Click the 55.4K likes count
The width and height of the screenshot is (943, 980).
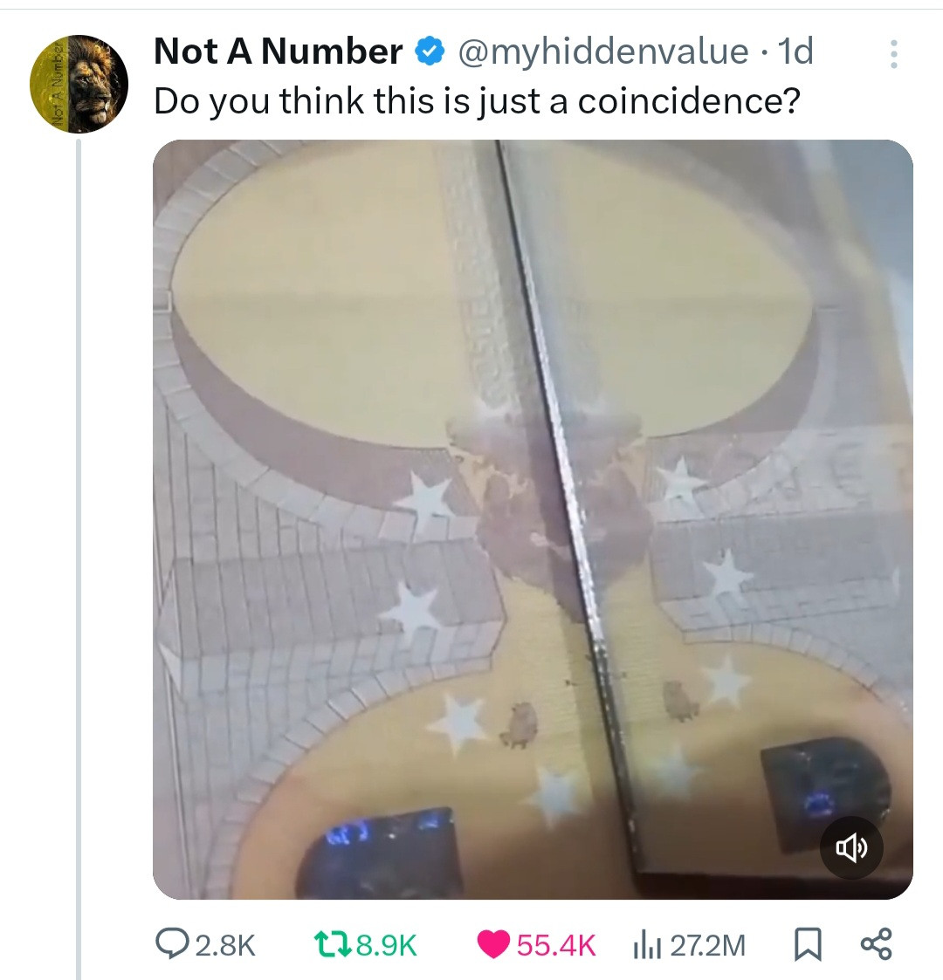click(556, 944)
